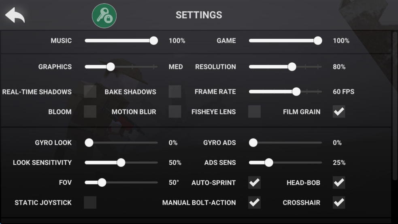
Task: Uncheck the Auto-Sprint option
Action: tap(254, 183)
